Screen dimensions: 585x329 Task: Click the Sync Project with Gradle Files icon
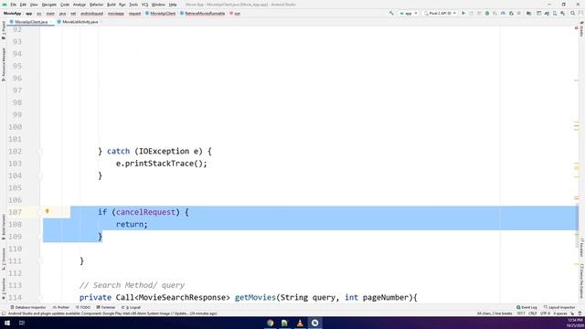tap(547, 13)
